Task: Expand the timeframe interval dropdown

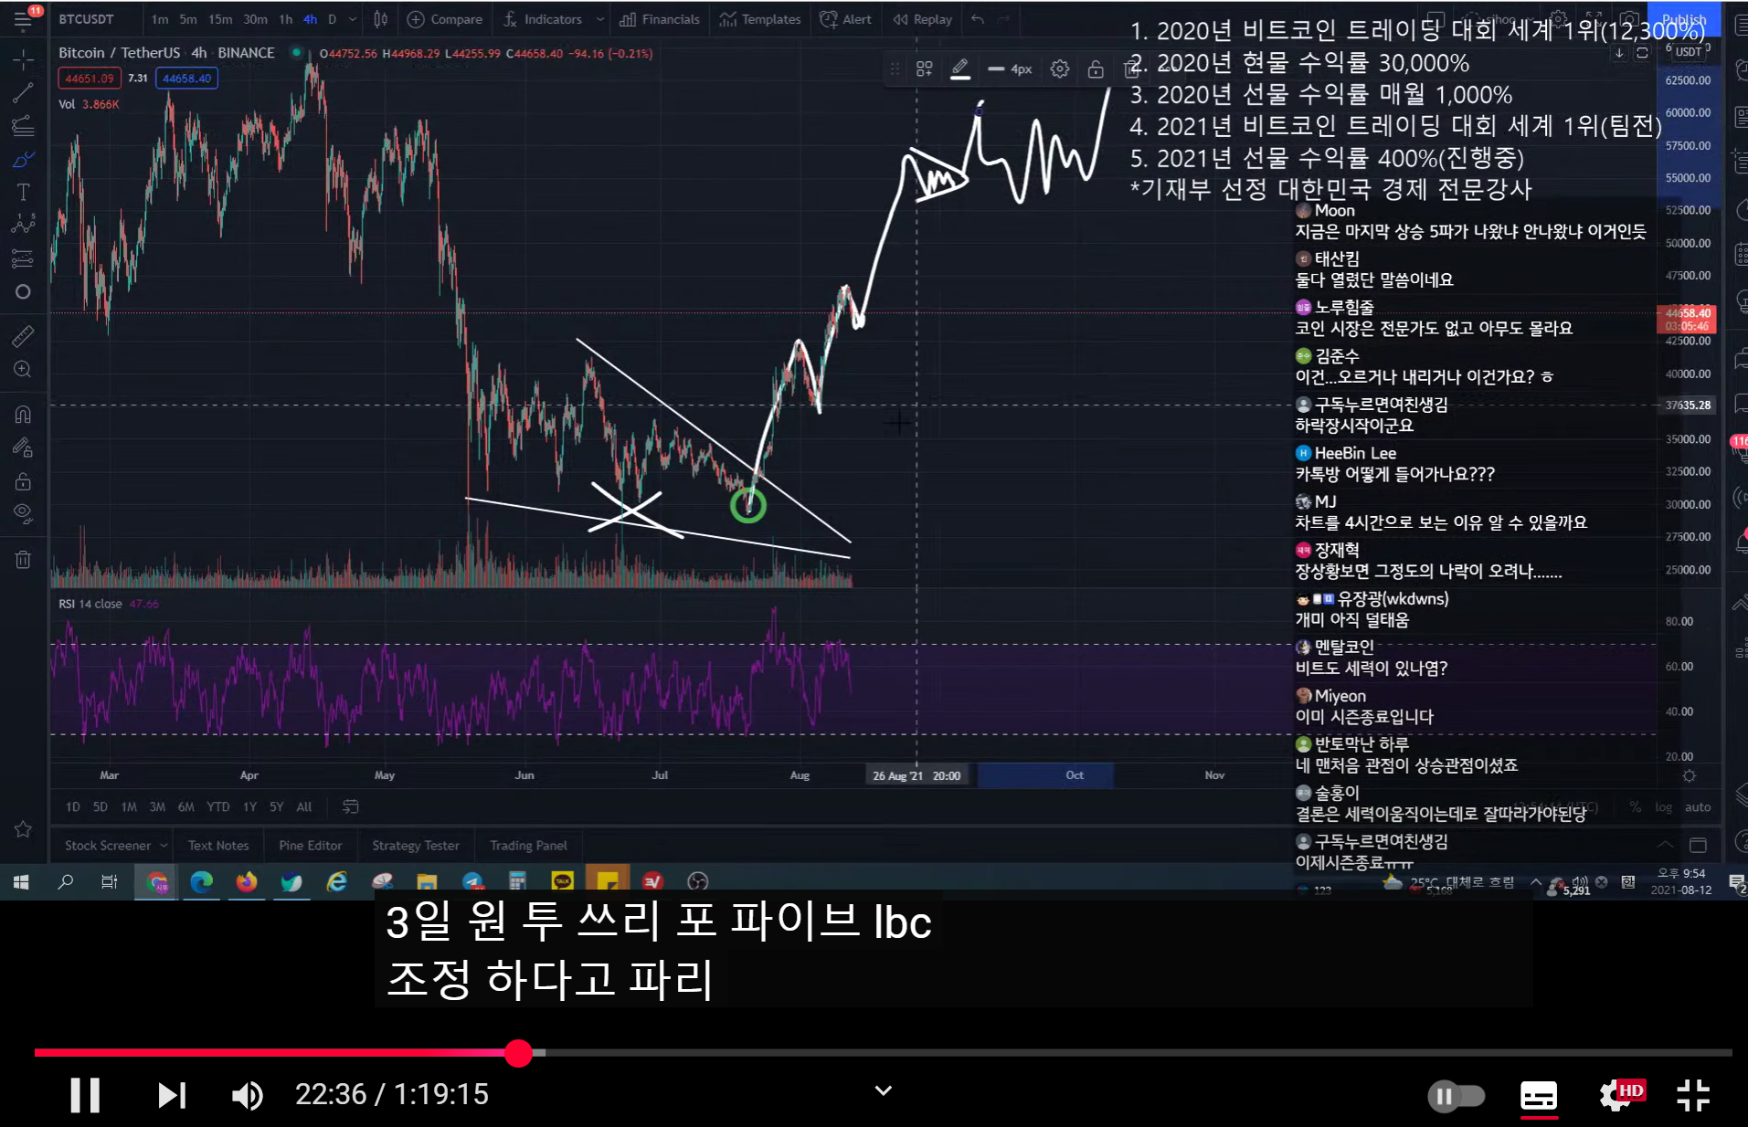Action: point(353,19)
